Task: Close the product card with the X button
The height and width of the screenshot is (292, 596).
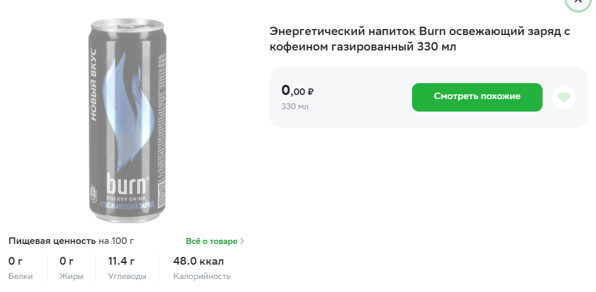Action: (x=578, y=2)
